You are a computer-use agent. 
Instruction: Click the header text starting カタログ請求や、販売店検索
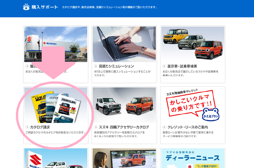click(x=109, y=7)
